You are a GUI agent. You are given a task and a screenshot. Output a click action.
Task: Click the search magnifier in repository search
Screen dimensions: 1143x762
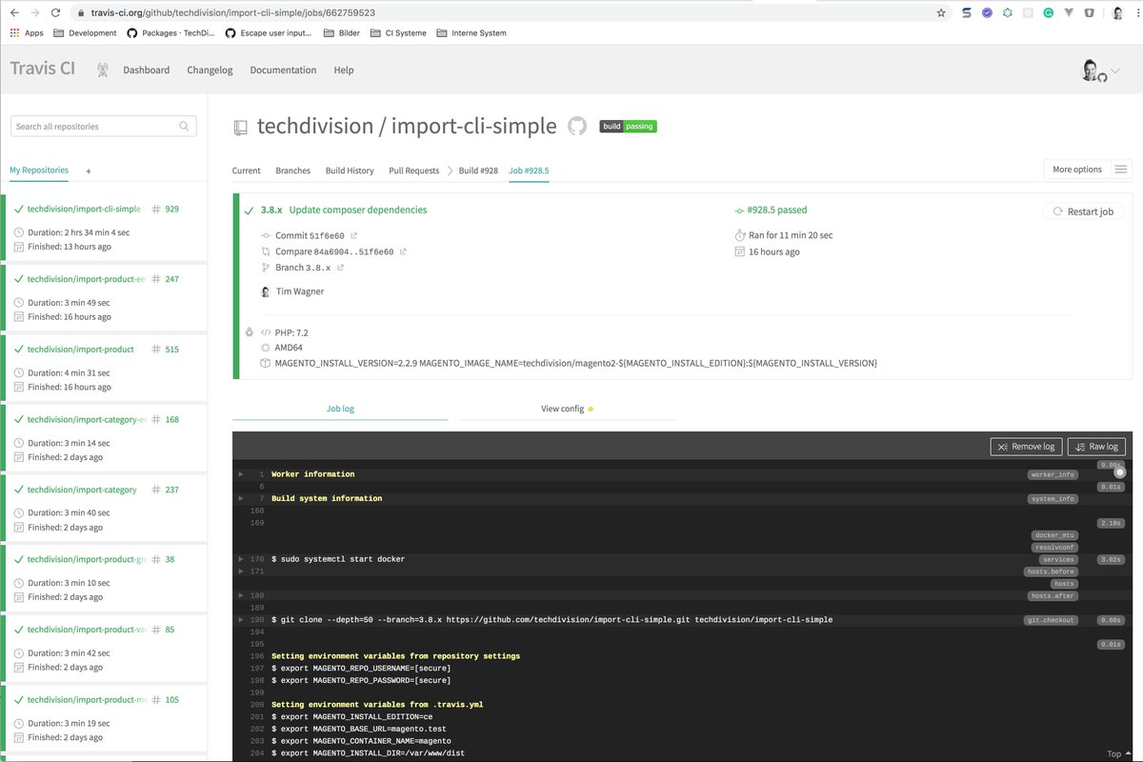point(185,126)
